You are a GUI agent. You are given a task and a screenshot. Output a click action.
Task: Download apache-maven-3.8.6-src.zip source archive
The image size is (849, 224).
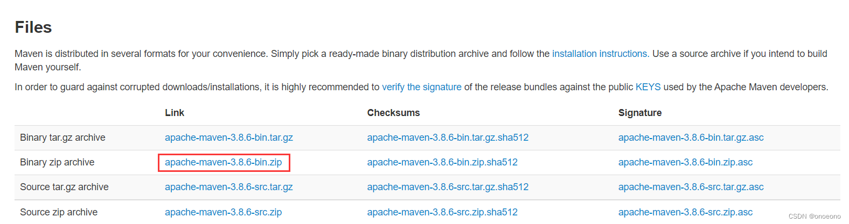click(x=223, y=212)
